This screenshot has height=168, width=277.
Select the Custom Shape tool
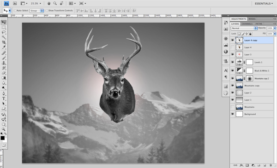click(4, 109)
